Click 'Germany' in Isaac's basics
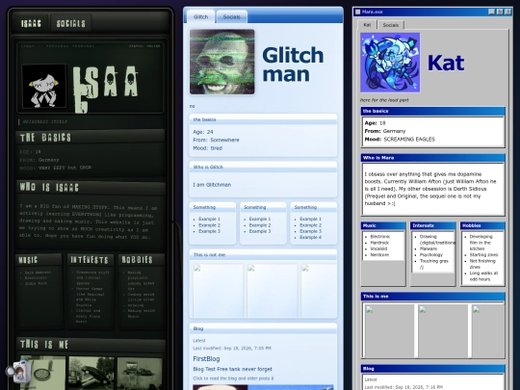520x390 pixels. coord(48,160)
